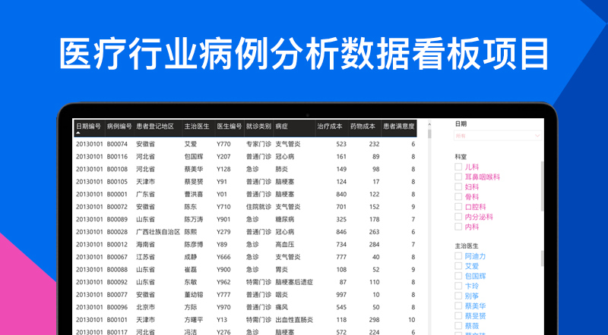
Task: Select the 包国辉 doctor checkbox
Action: coord(458,277)
